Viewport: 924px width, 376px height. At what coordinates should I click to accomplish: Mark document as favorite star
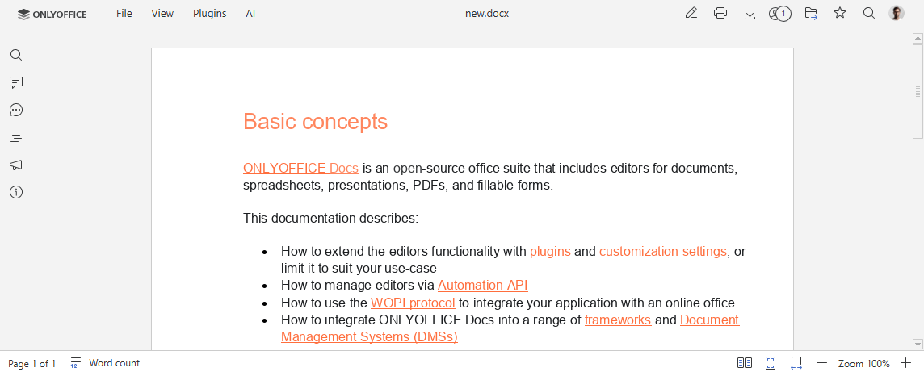(840, 13)
